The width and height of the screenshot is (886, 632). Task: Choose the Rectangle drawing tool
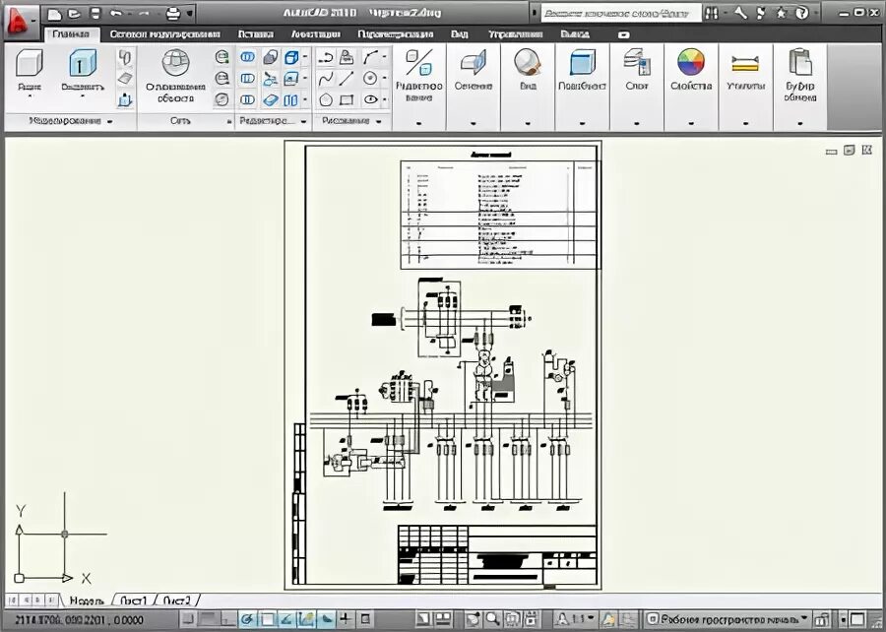point(347,100)
